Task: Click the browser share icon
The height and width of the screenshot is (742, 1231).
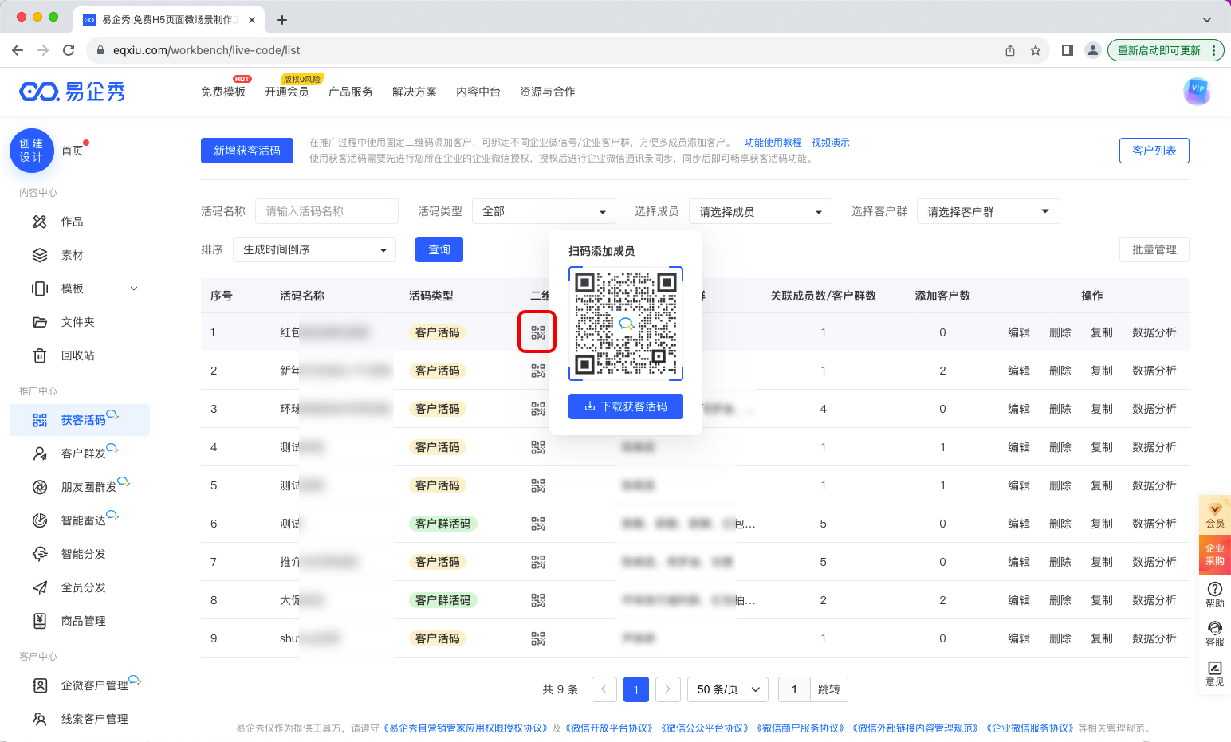Action: pos(1010,50)
